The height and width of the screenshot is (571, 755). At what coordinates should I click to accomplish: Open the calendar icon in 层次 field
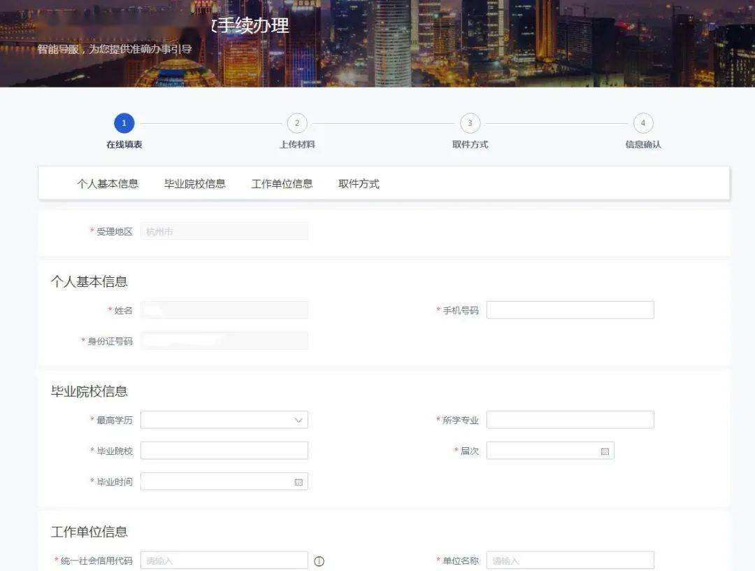[604, 451]
